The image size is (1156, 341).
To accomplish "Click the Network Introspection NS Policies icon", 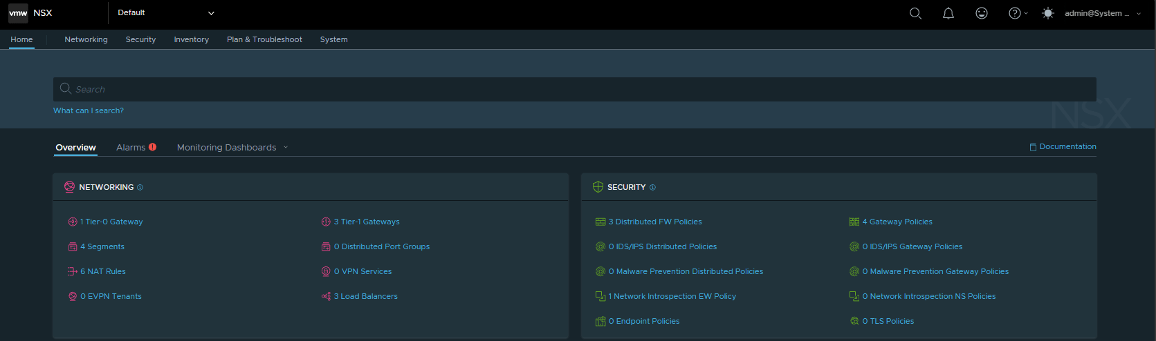I will [854, 296].
